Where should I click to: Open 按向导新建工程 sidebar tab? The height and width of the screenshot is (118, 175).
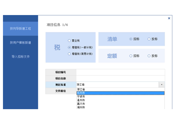(x=20, y=29)
